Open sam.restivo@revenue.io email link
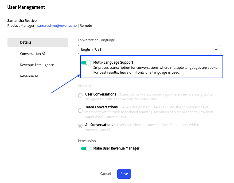The image size is (234, 183). pyautogui.click(x=57, y=25)
